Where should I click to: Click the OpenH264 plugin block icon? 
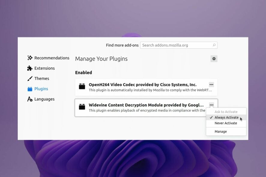click(82, 86)
